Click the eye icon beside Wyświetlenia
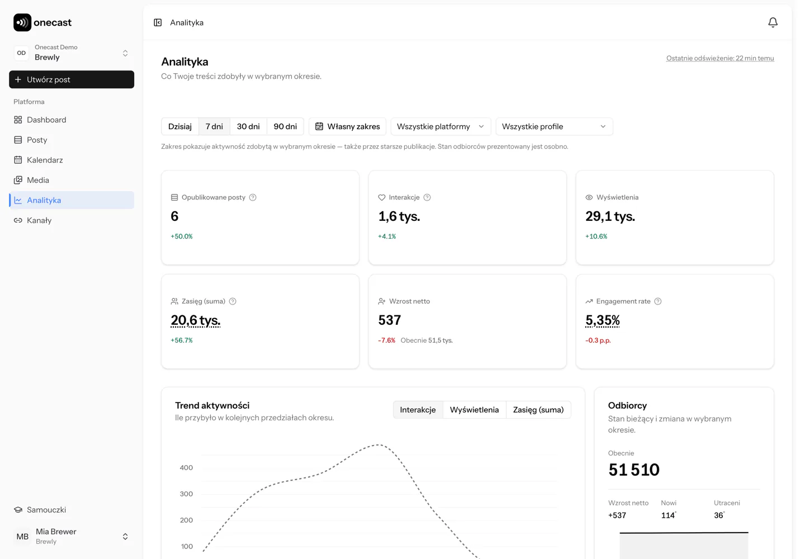This screenshot has height=559, width=805. click(x=589, y=197)
